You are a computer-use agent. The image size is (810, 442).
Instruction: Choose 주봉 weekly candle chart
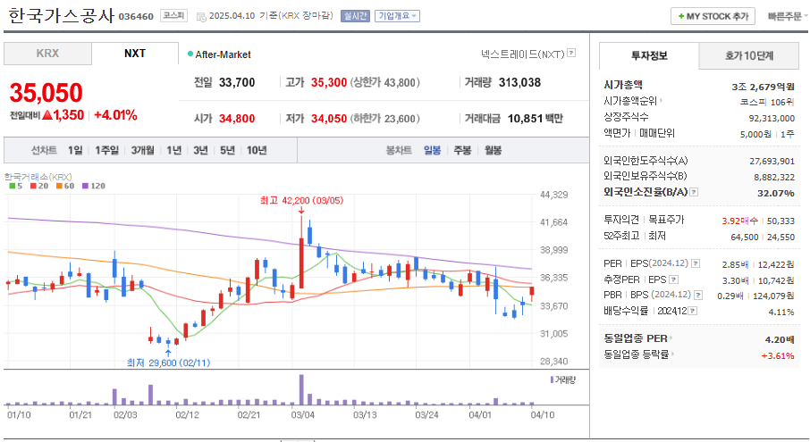(x=462, y=150)
